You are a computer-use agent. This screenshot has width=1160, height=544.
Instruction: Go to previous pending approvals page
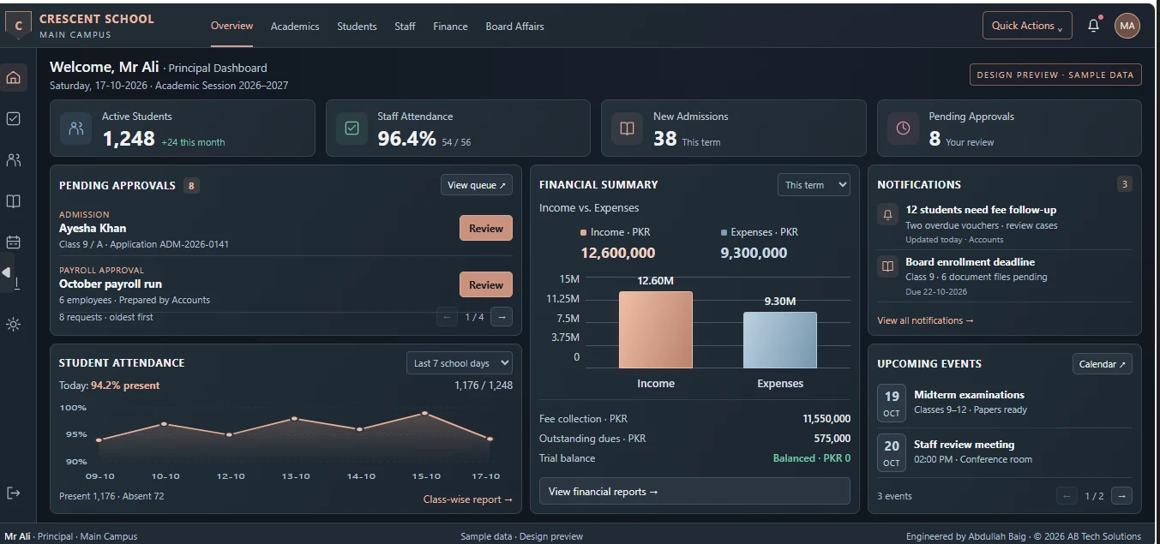(447, 317)
